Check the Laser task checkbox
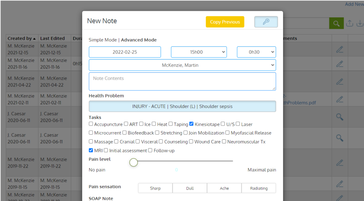 [x=238, y=124]
